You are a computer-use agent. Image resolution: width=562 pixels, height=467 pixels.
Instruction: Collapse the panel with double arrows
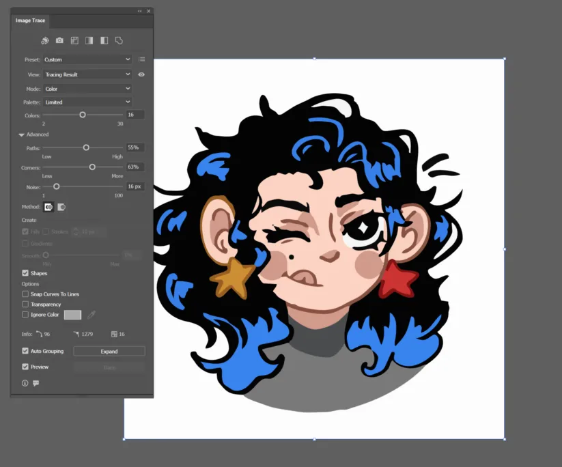point(140,11)
